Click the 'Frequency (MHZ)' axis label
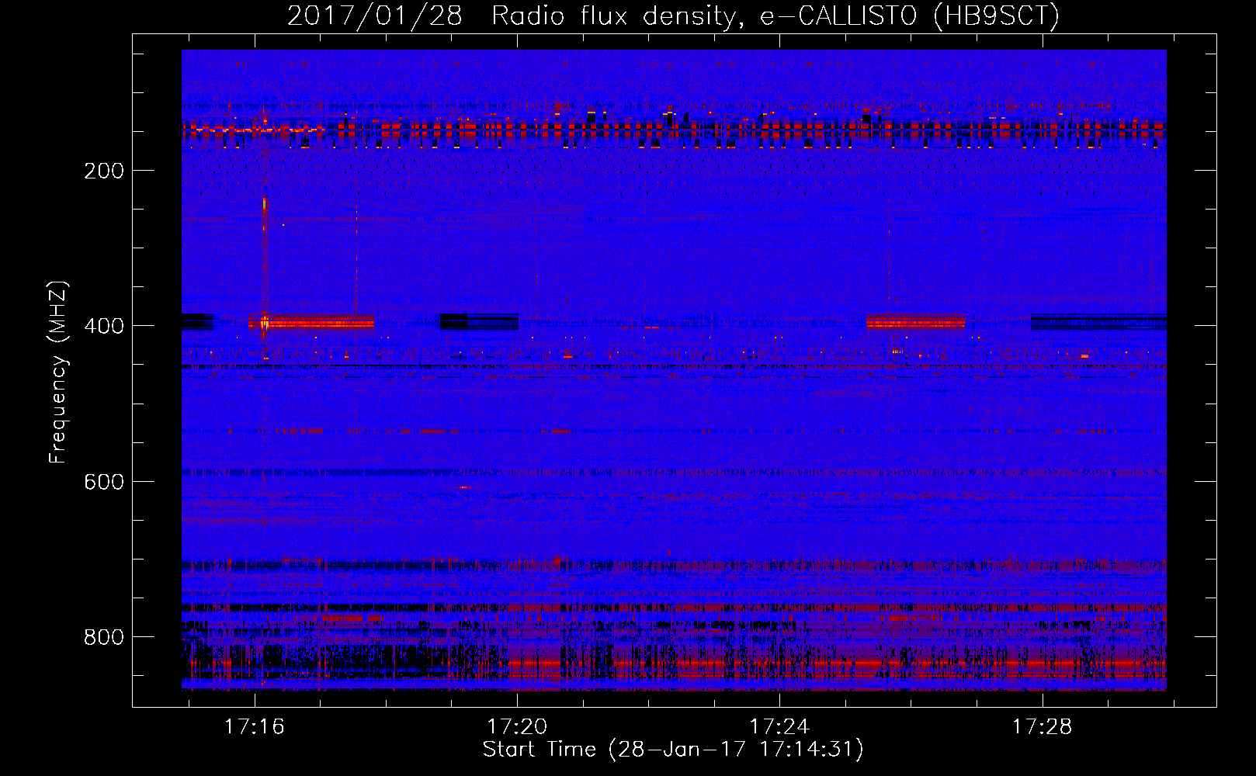Viewport: 1256px width, 776px height. coord(58,372)
